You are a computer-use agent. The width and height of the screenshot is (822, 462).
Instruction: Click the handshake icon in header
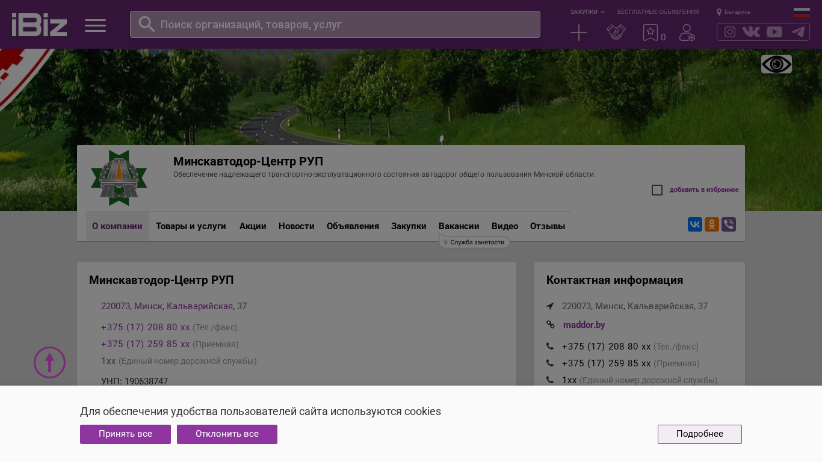616,32
